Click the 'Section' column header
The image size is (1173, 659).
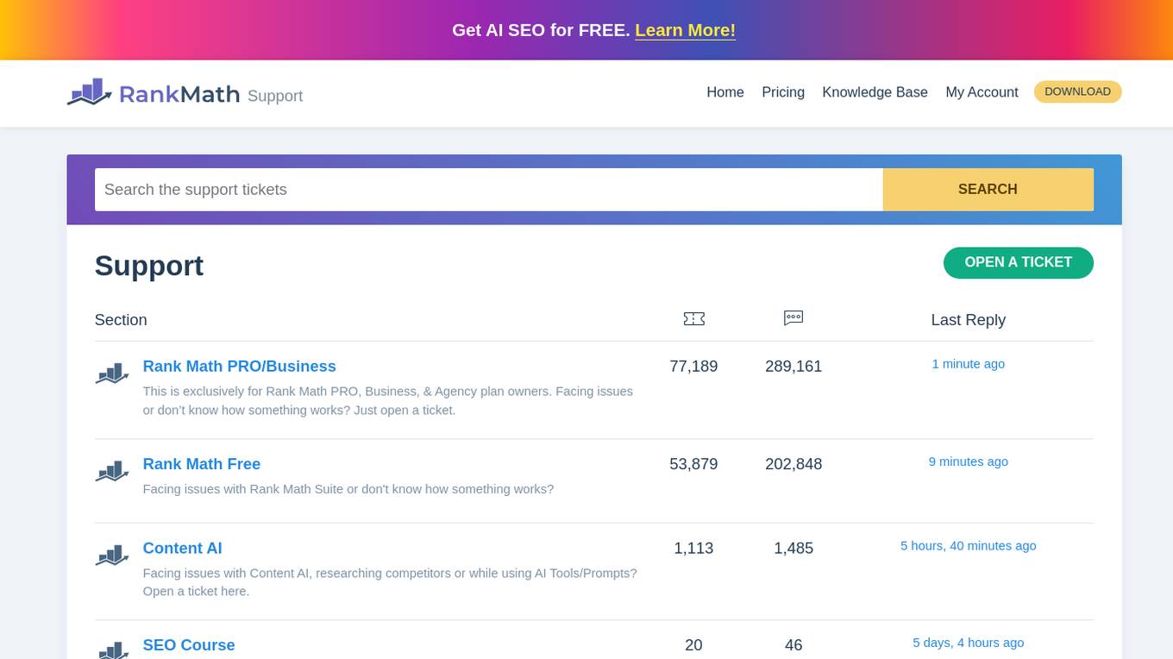pos(121,320)
